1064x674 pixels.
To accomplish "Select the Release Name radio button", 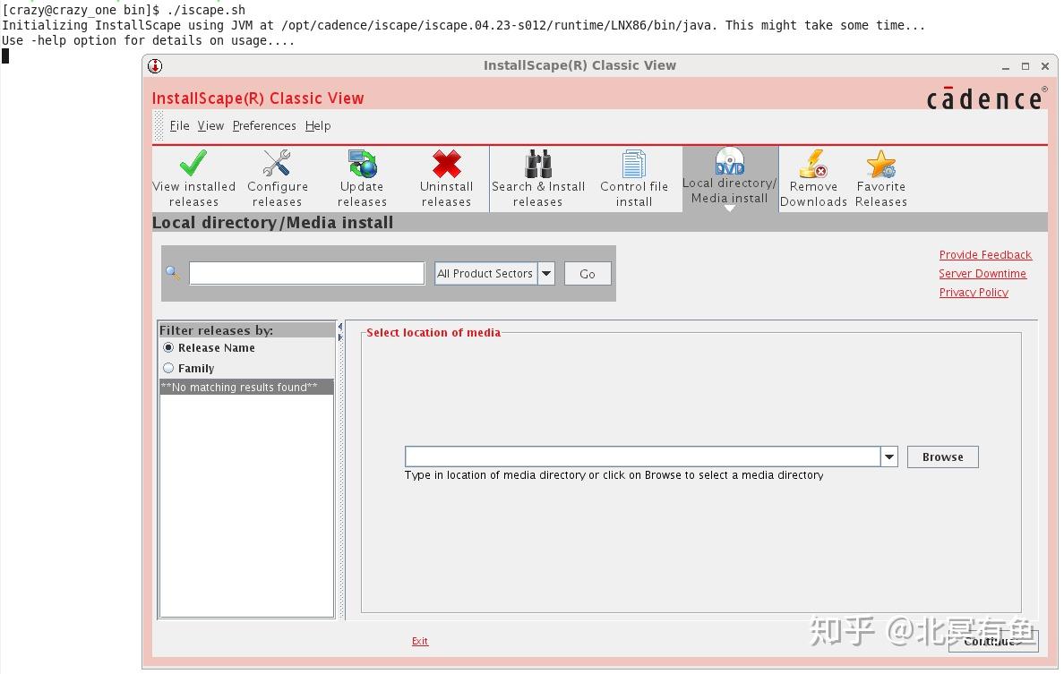I will [x=168, y=347].
